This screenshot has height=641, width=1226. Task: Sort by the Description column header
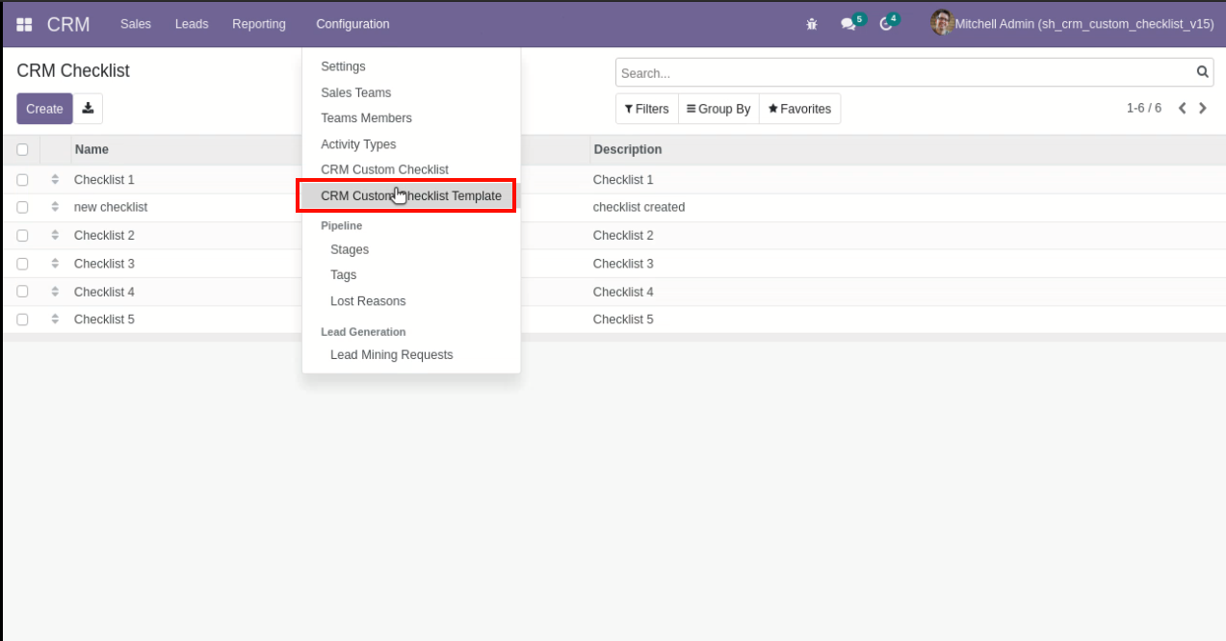click(x=628, y=150)
